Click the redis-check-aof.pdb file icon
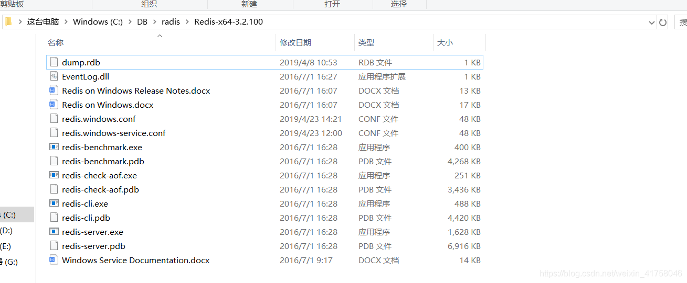 [54, 189]
